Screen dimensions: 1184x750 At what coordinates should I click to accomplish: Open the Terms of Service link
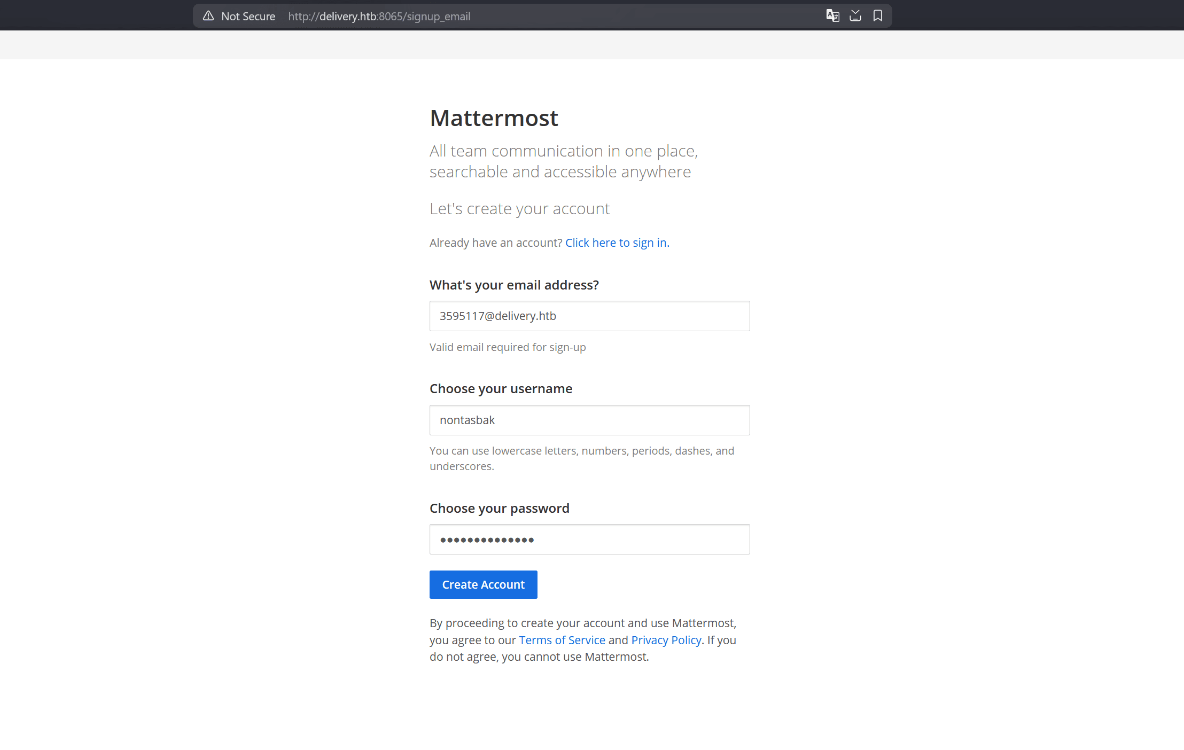pos(562,640)
